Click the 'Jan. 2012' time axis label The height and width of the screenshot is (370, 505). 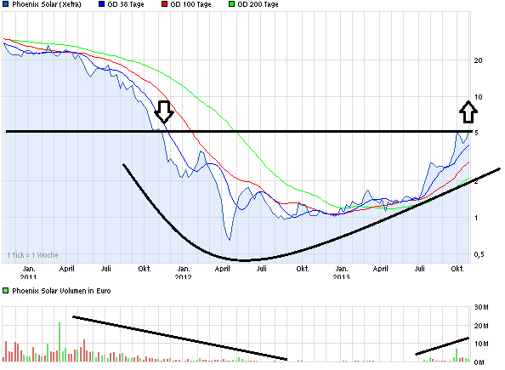point(184,272)
